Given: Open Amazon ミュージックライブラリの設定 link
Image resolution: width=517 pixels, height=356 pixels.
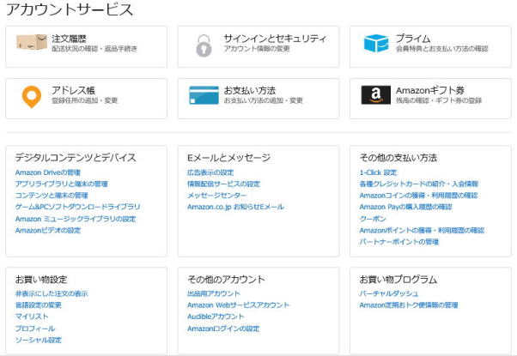Looking at the screenshot, I should [76, 219].
